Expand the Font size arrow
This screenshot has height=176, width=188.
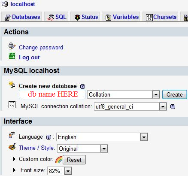[x=14, y=170]
